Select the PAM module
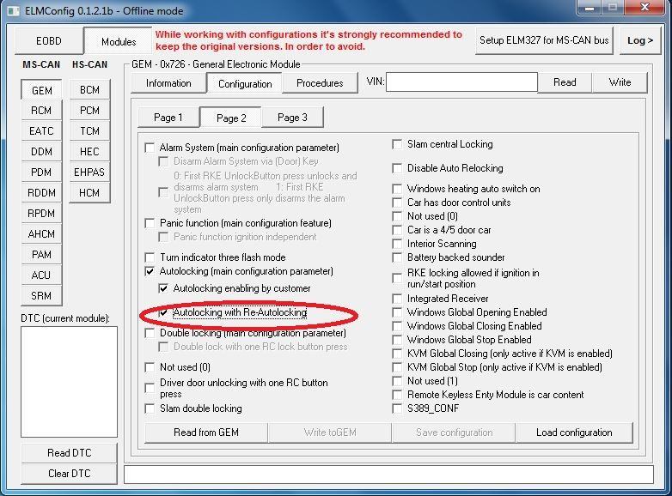This screenshot has width=672, height=496. point(41,255)
